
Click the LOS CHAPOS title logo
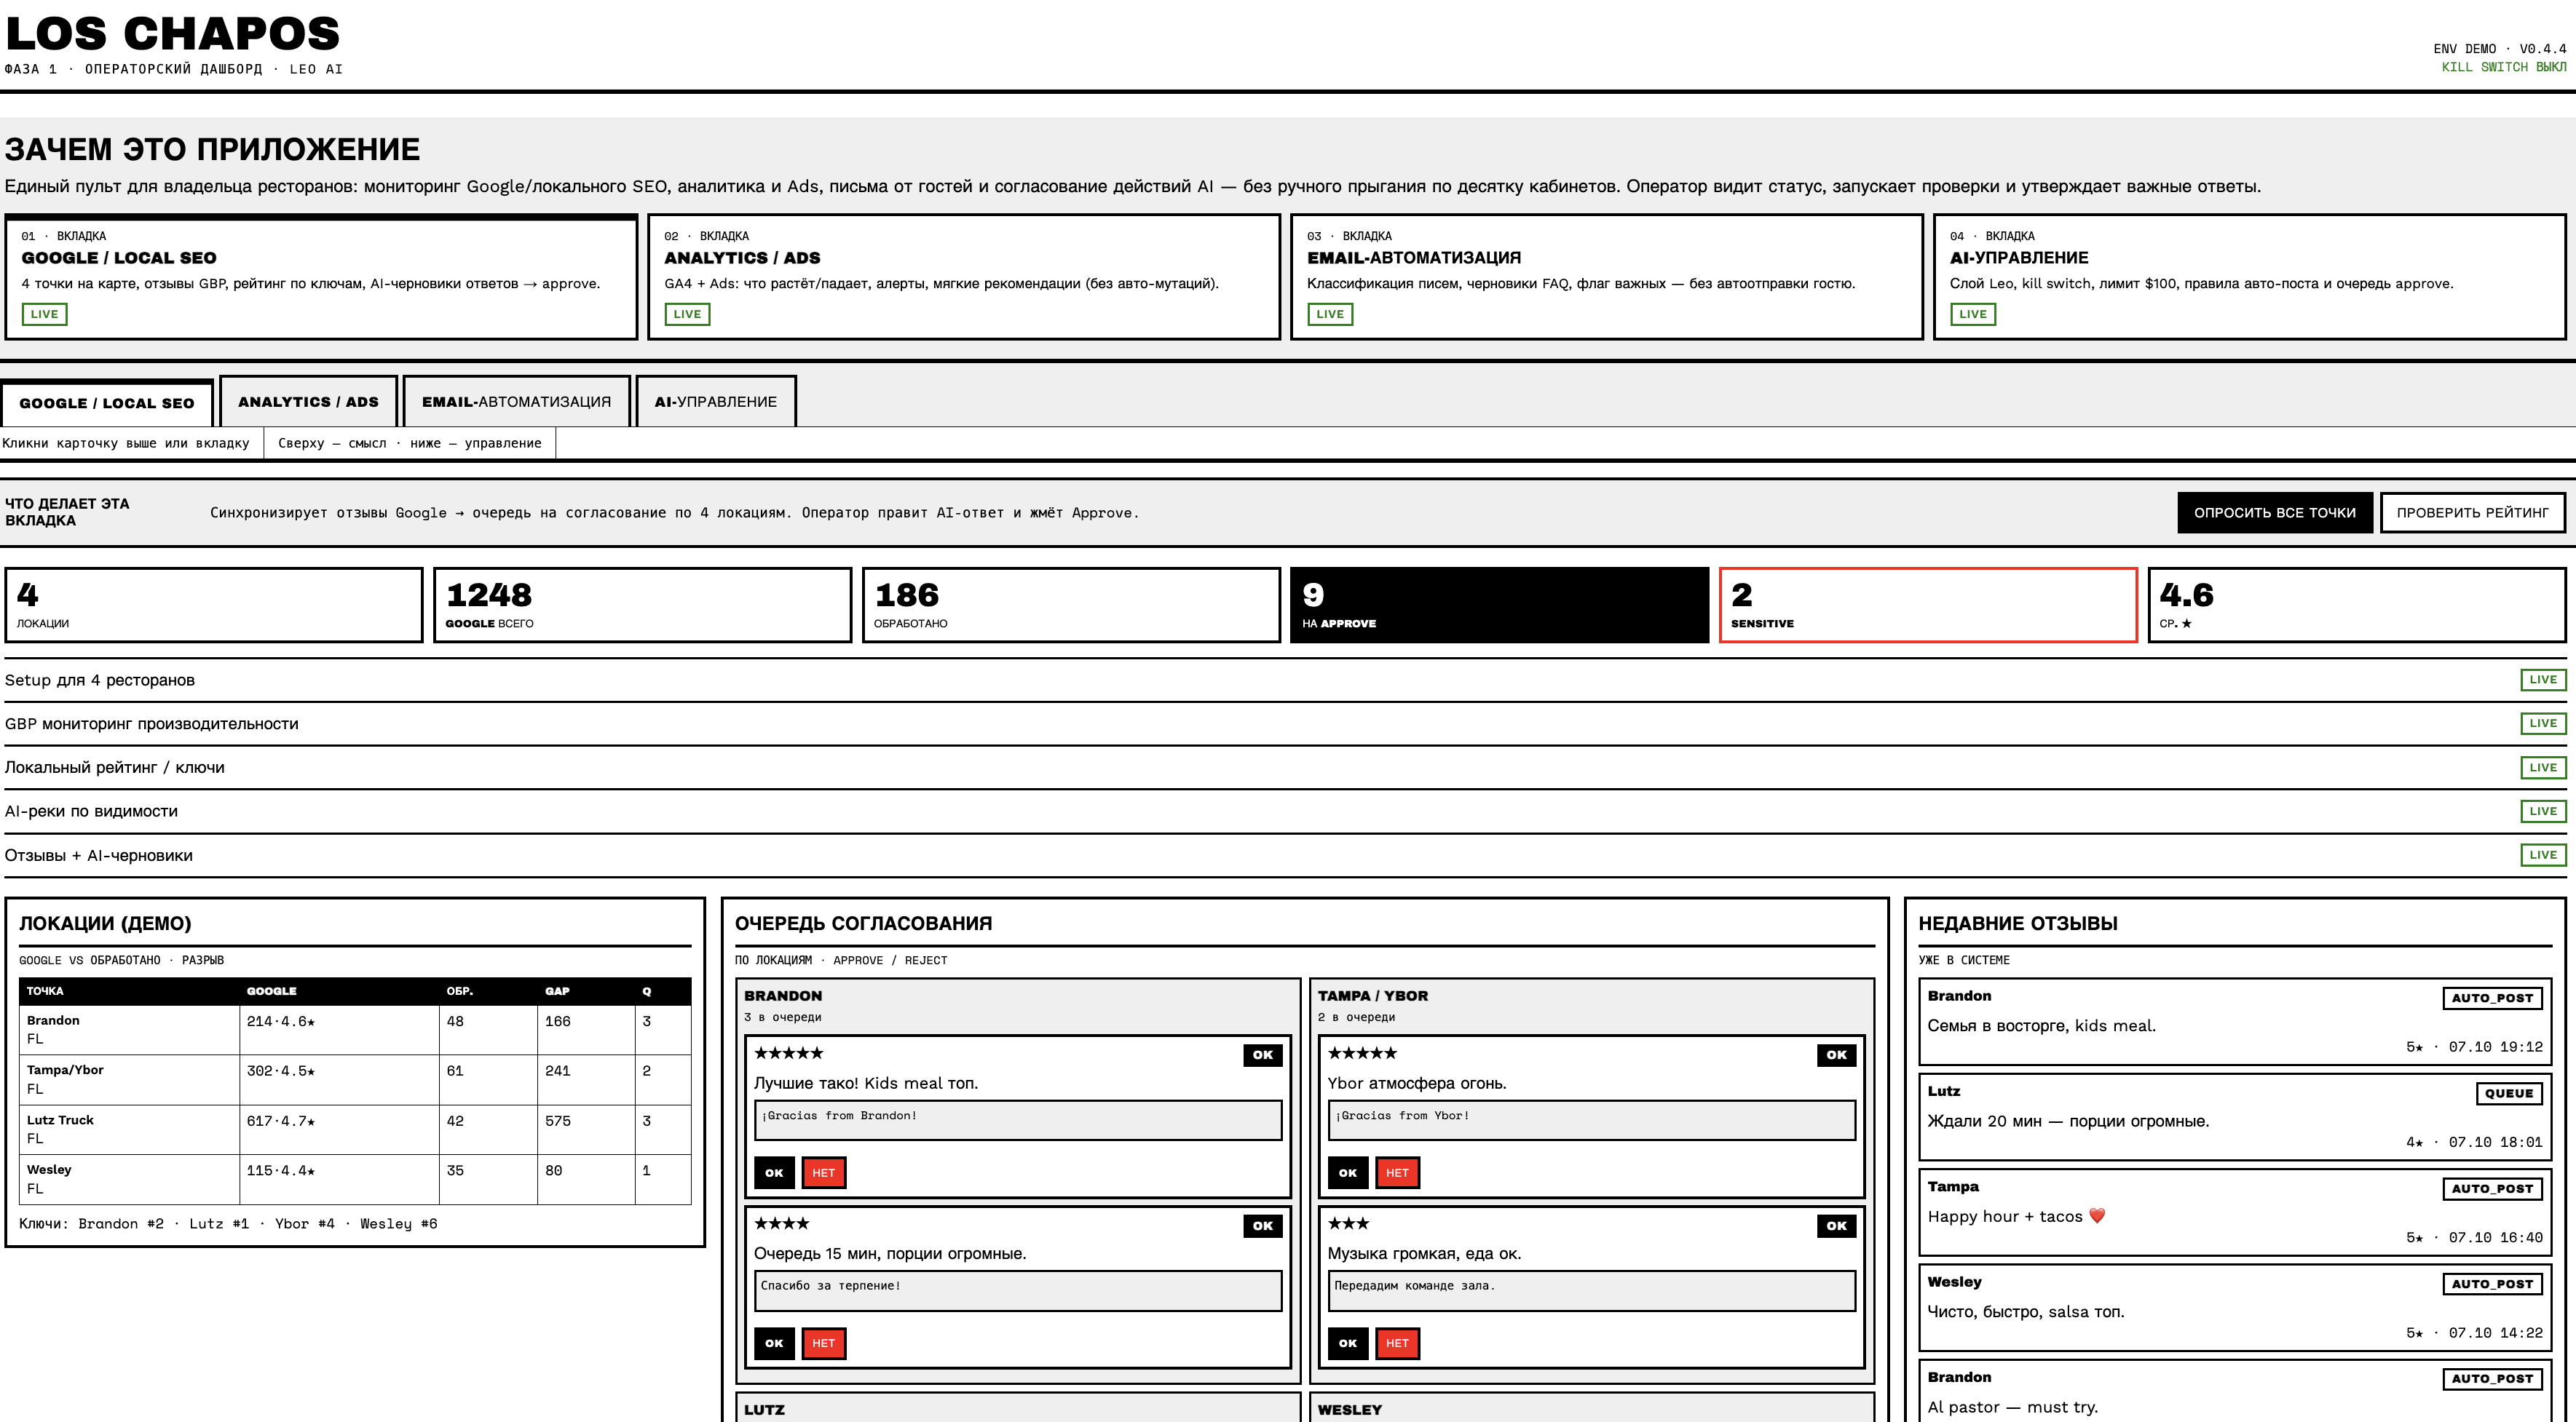pos(173,34)
